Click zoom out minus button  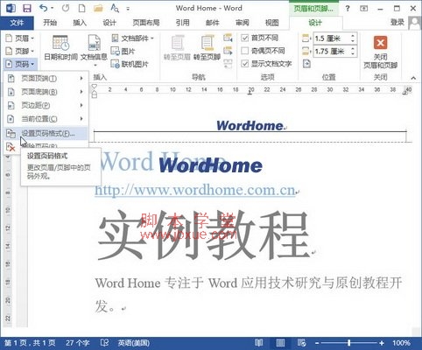point(317,343)
